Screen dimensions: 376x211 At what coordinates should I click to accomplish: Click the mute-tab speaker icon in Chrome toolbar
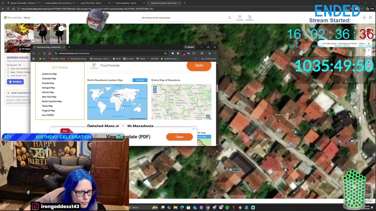tap(188, 53)
